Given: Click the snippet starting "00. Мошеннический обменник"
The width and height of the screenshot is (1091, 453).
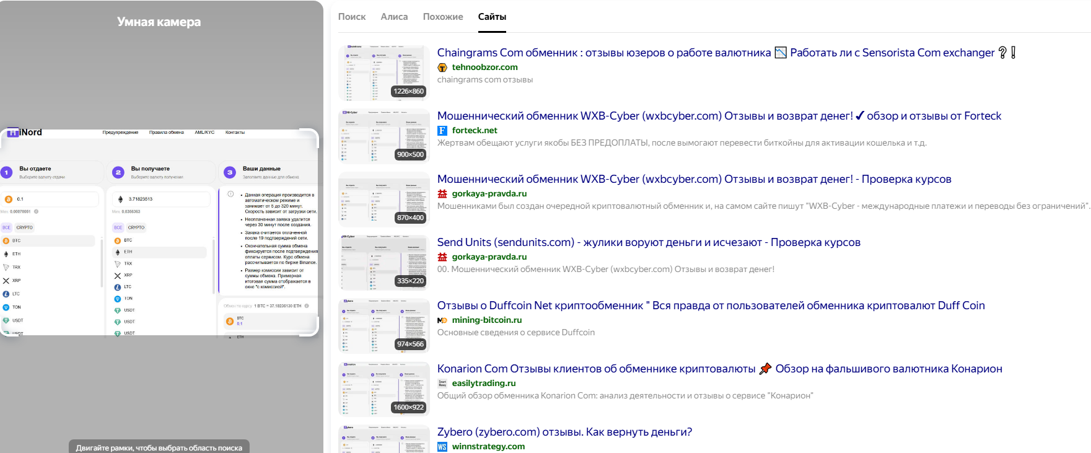Looking at the screenshot, I should point(606,270).
